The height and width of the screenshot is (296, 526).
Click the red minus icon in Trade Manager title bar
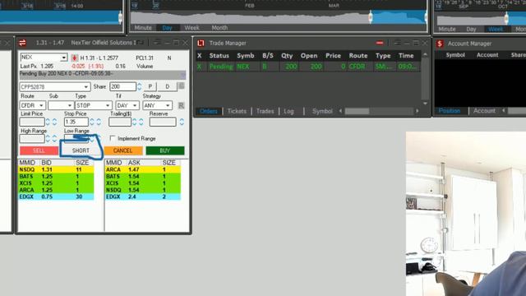pos(380,43)
